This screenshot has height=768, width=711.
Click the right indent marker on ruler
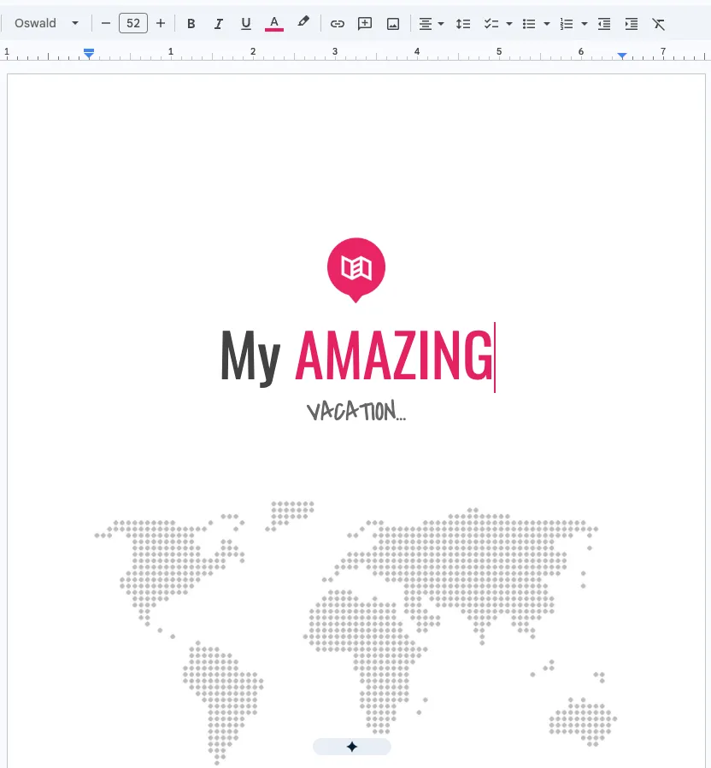point(622,56)
